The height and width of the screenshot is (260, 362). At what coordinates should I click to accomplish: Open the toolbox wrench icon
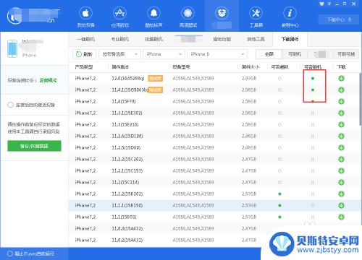coord(256,14)
